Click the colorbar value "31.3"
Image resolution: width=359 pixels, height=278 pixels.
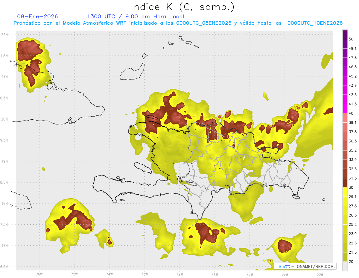click(353, 178)
